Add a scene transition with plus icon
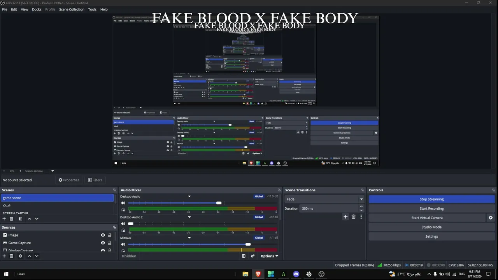This screenshot has width=498, height=280. [345, 217]
